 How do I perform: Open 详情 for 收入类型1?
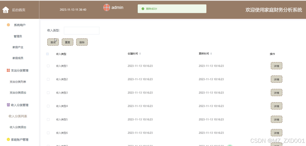click(x=276, y=66)
